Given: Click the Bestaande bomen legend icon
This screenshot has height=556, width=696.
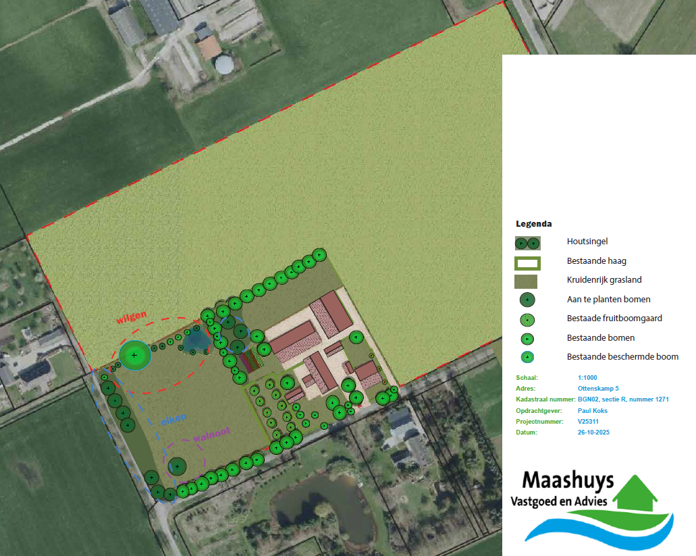Looking at the screenshot, I should [527, 339].
